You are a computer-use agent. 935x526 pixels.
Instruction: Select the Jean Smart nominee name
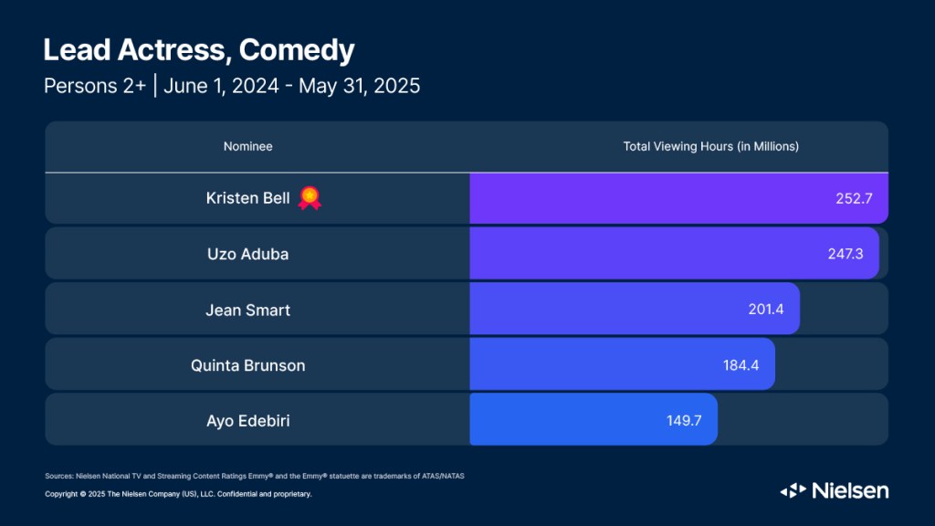click(x=247, y=310)
